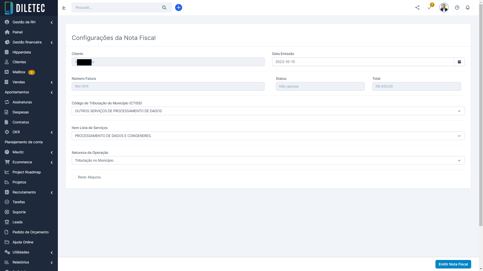Click the blue plus quick-add icon
Screen dimensions: 483x271
click(179, 8)
